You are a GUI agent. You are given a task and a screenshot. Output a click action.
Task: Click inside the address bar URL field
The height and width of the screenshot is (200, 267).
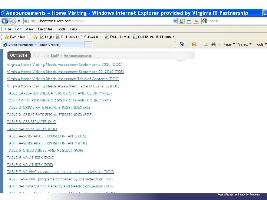point(100,21)
